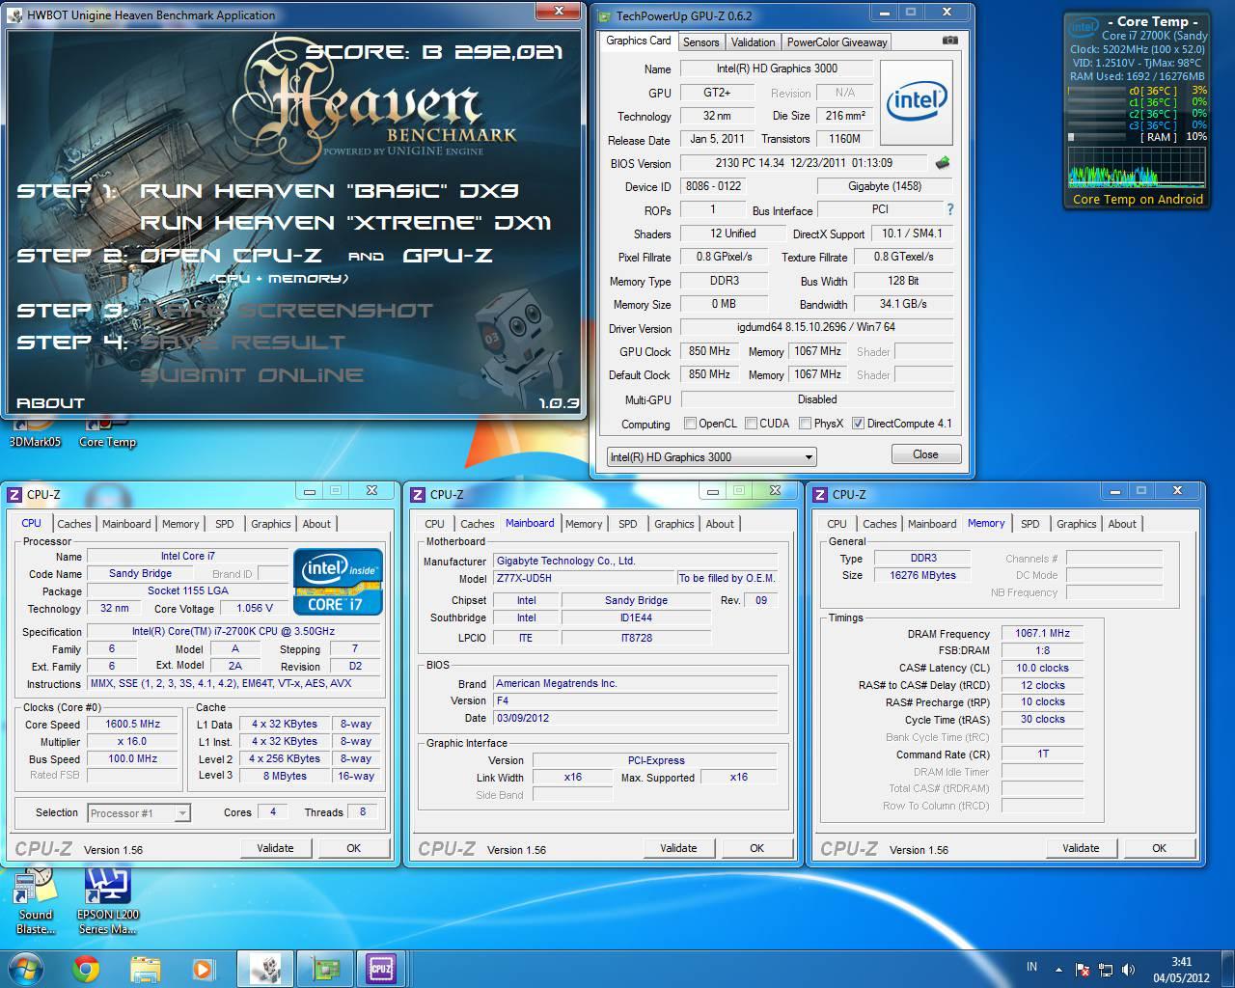Click the BIOS save chip icon in GPU-Z

tap(943, 163)
